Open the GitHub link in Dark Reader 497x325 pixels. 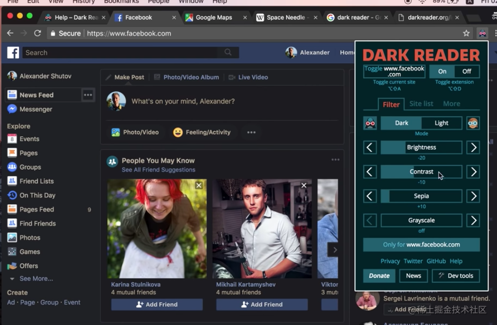tap(436, 261)
